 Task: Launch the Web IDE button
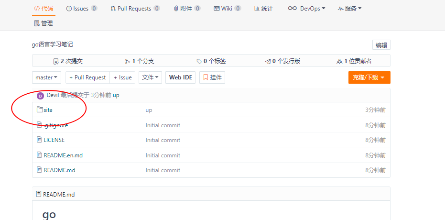pos(180,77)
